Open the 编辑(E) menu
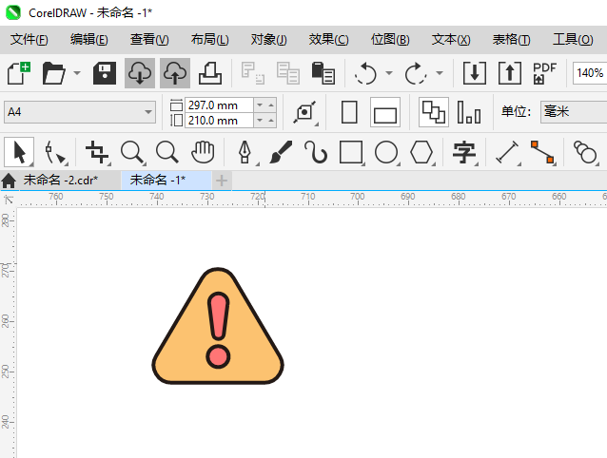The image size is (607, 458). [x=89, y=39]
